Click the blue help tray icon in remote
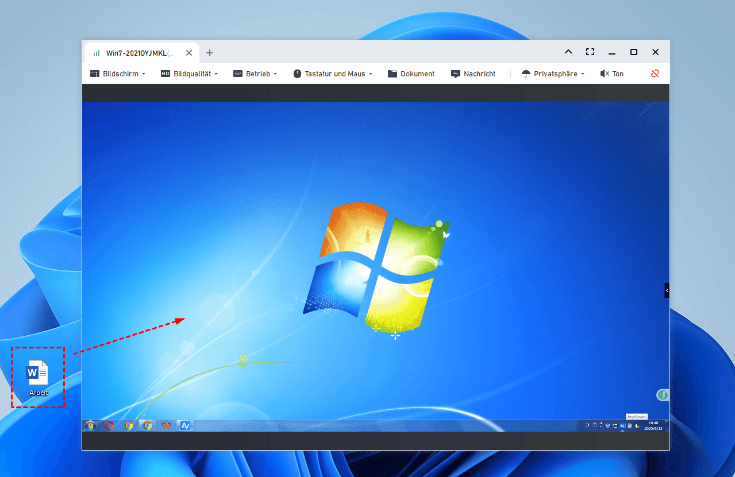This screenshot has width=735, height=477. pos(594,425)
